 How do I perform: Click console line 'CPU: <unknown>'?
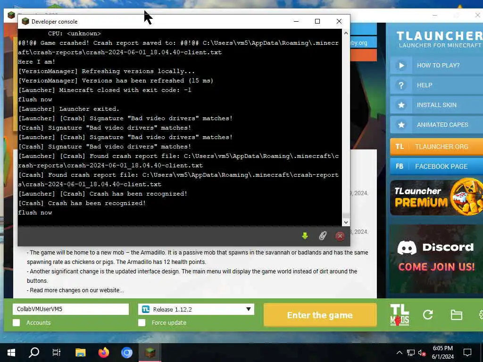coord(74,33)
